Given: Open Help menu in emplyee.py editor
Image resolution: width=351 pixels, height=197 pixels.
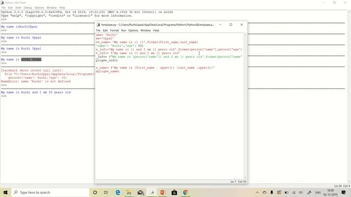Looking at the screenshot, I should tap(156, 31).
